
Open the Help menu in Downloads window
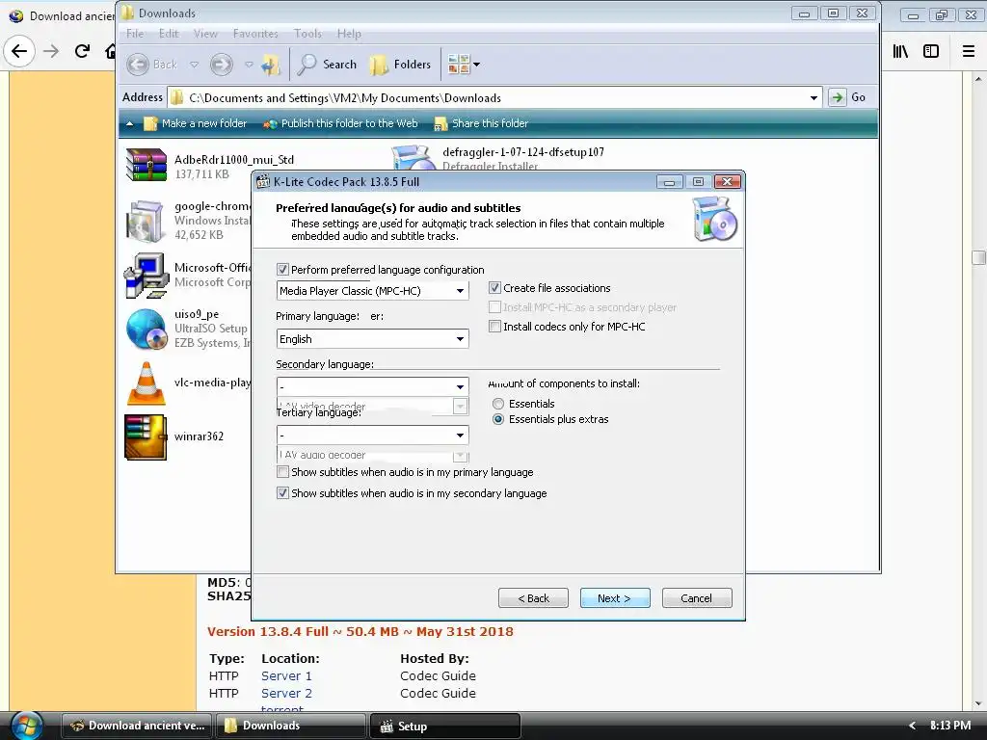point(349,34)
